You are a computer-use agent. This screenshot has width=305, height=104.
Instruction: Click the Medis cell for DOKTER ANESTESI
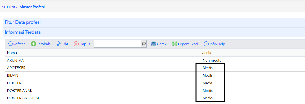(253, 98)
